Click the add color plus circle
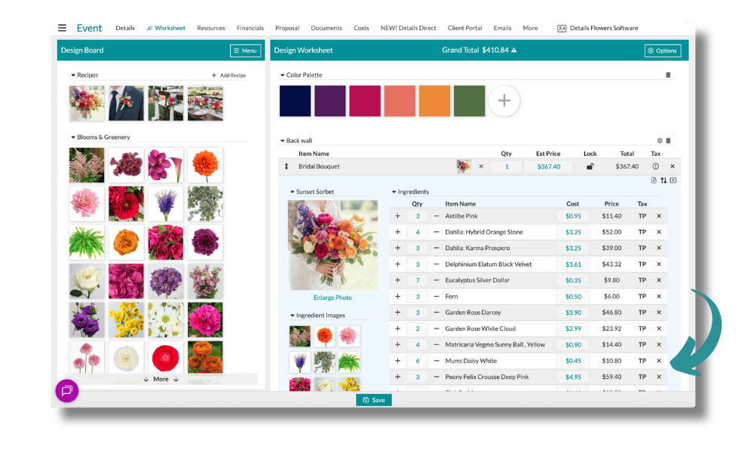The image size is (754, 452). pyautogui.click(x=504, y=101)
